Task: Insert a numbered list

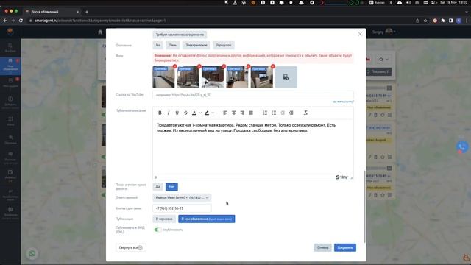Action: 265,113
